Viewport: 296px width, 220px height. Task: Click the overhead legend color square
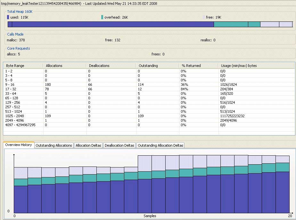coord(103,17)
